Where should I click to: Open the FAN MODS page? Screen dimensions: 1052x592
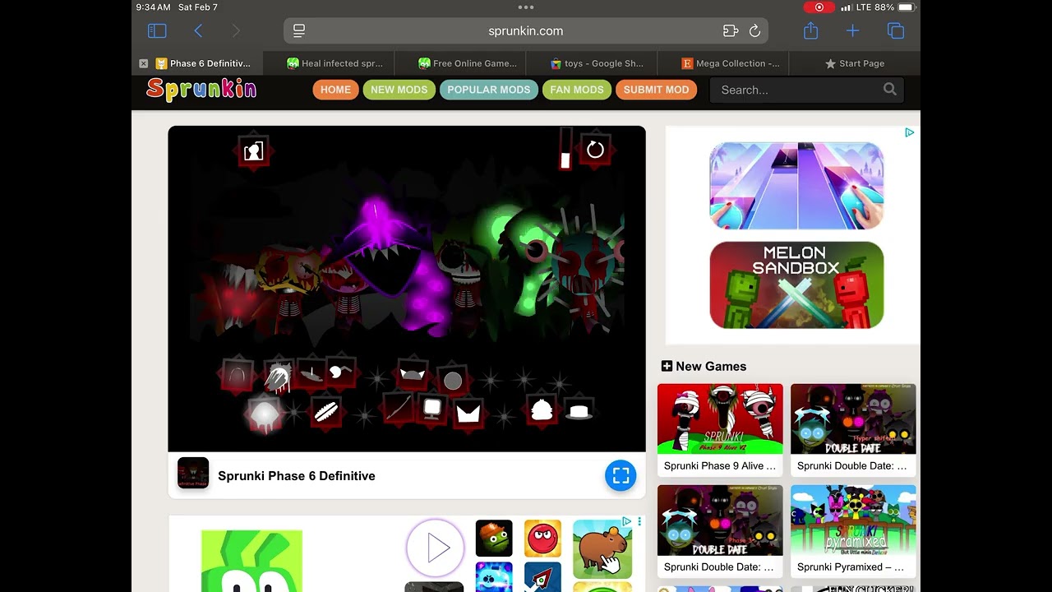point(577,90)
